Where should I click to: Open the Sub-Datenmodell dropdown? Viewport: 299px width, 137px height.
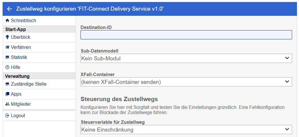(x=186, y=58)
